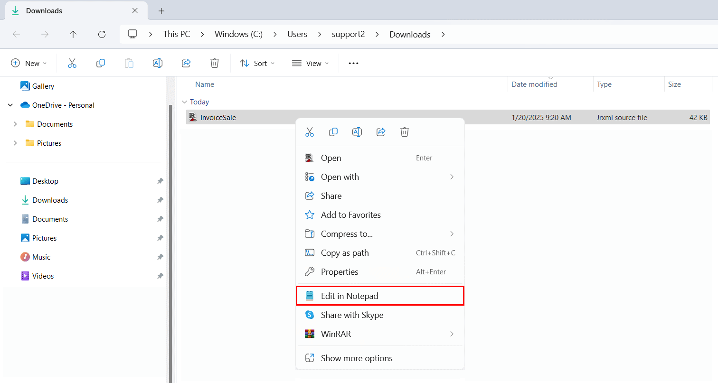This screenshot has width=718, height=383.
Task: Open the WinRAR submenu
Action: point(380,334)
